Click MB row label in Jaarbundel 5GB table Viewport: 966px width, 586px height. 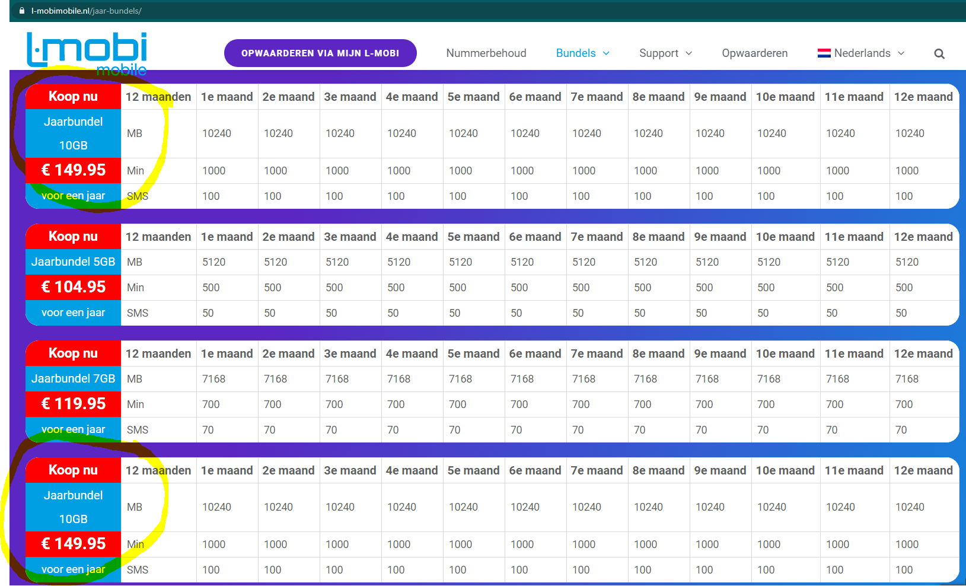pos(135,262)
